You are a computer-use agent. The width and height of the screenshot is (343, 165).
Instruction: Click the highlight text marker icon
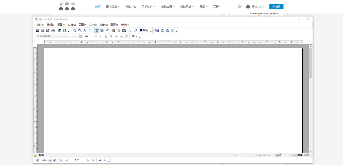[126, 36]
